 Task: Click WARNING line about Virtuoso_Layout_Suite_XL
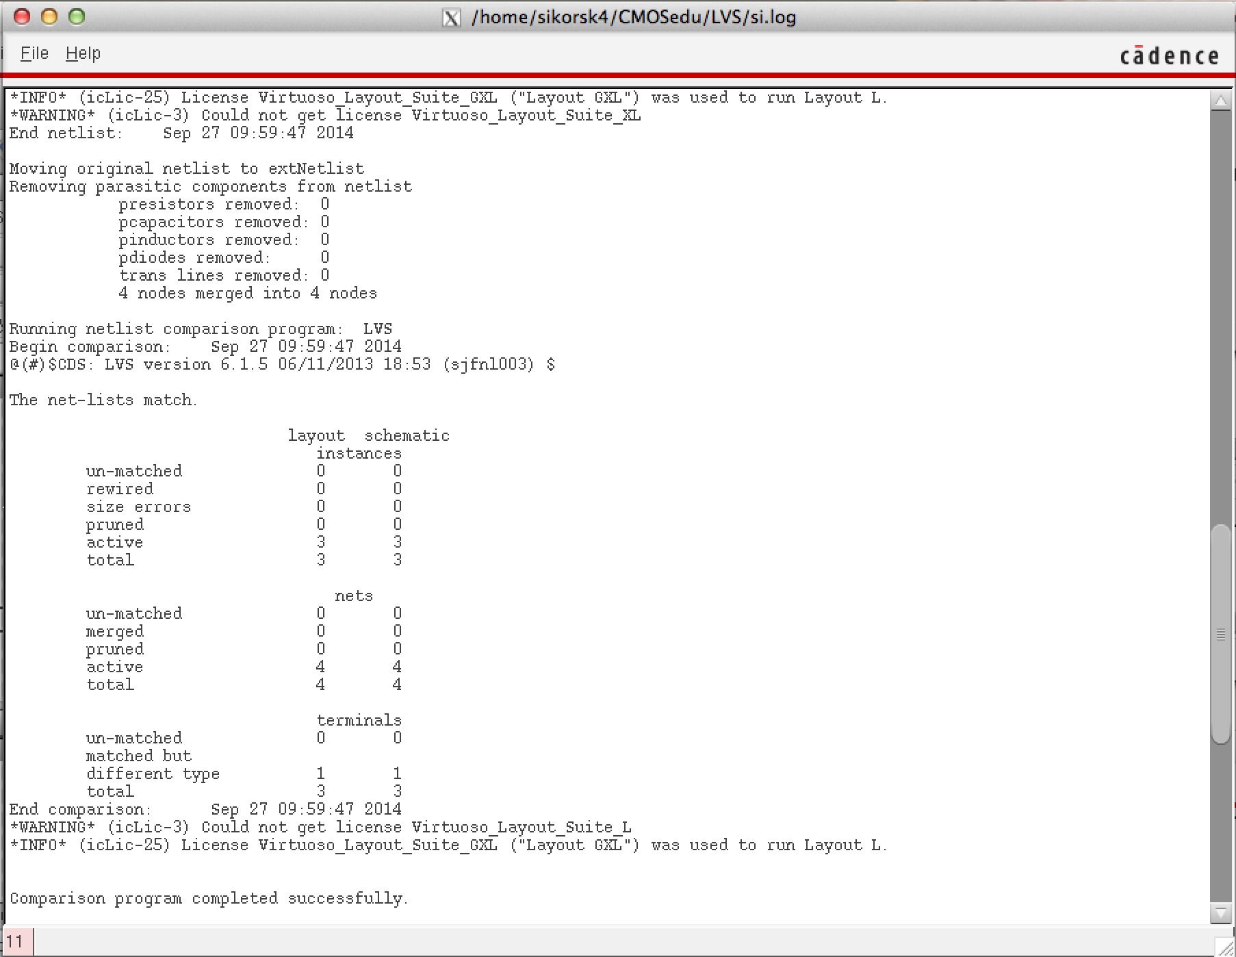click(325, 115)
